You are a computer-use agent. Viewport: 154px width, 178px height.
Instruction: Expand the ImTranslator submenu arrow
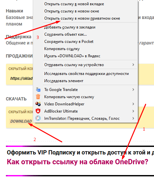tap(133, 118)
